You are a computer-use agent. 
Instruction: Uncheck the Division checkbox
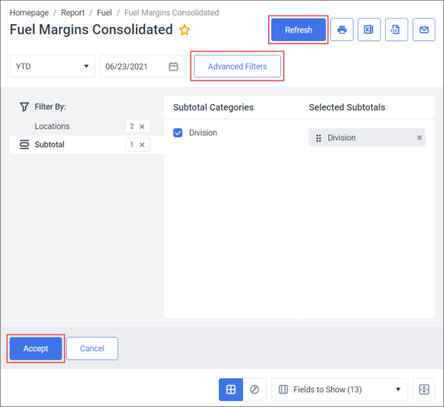[x=178, y=132]
